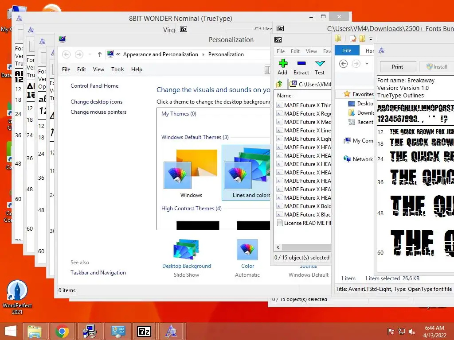Viewport: 454px width, 340px height.
Task: Click Print button in font viewer
Action: pyautogui.click(x=398, y=67)
